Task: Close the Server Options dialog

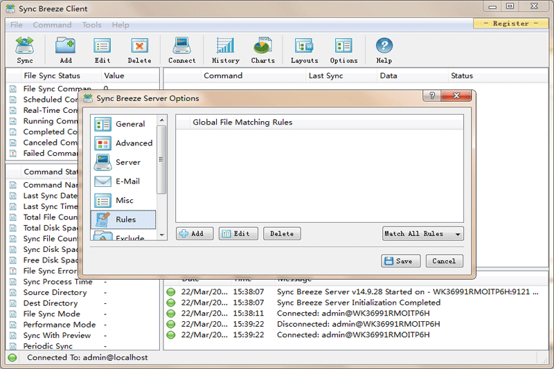Action: click(x=456, y=96)
